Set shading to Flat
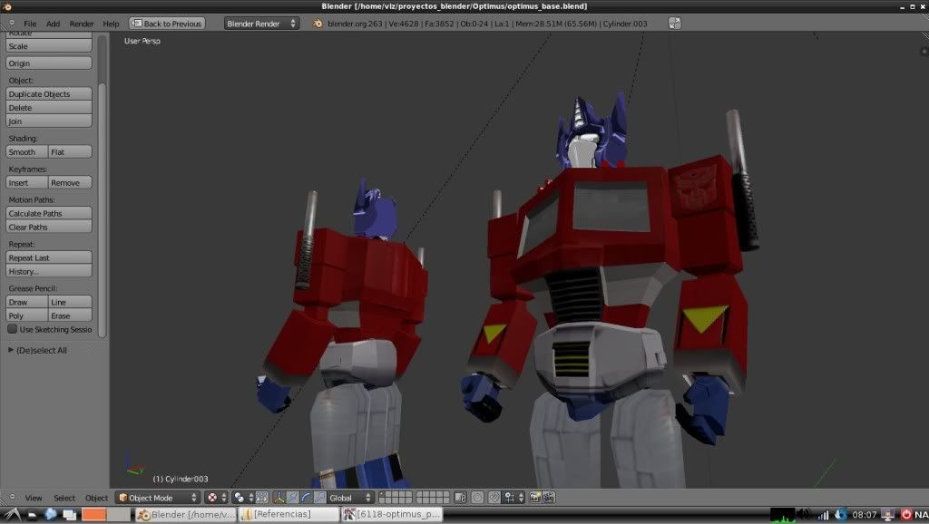 [x=70, y=151]
